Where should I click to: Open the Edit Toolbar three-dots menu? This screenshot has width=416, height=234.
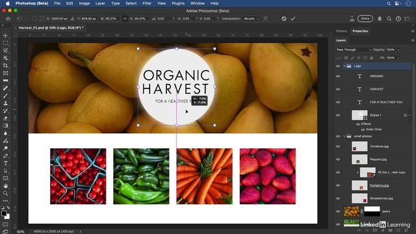click(x=5, y=201)
